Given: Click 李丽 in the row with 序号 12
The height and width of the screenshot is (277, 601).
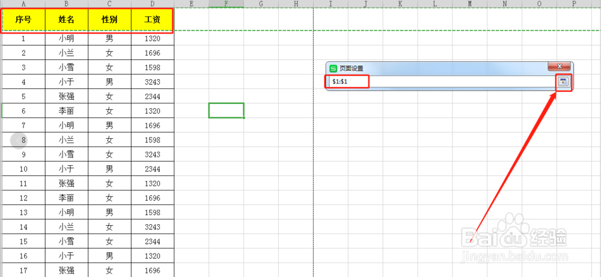Looking at the screenshot, I should click(66, 198).
